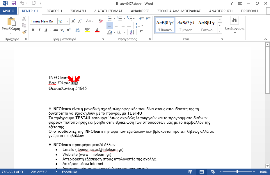The height and width of the screenshot is (175, 270).
Task: Open the Paragraph dialog launcher
Action: pos(150,39)
